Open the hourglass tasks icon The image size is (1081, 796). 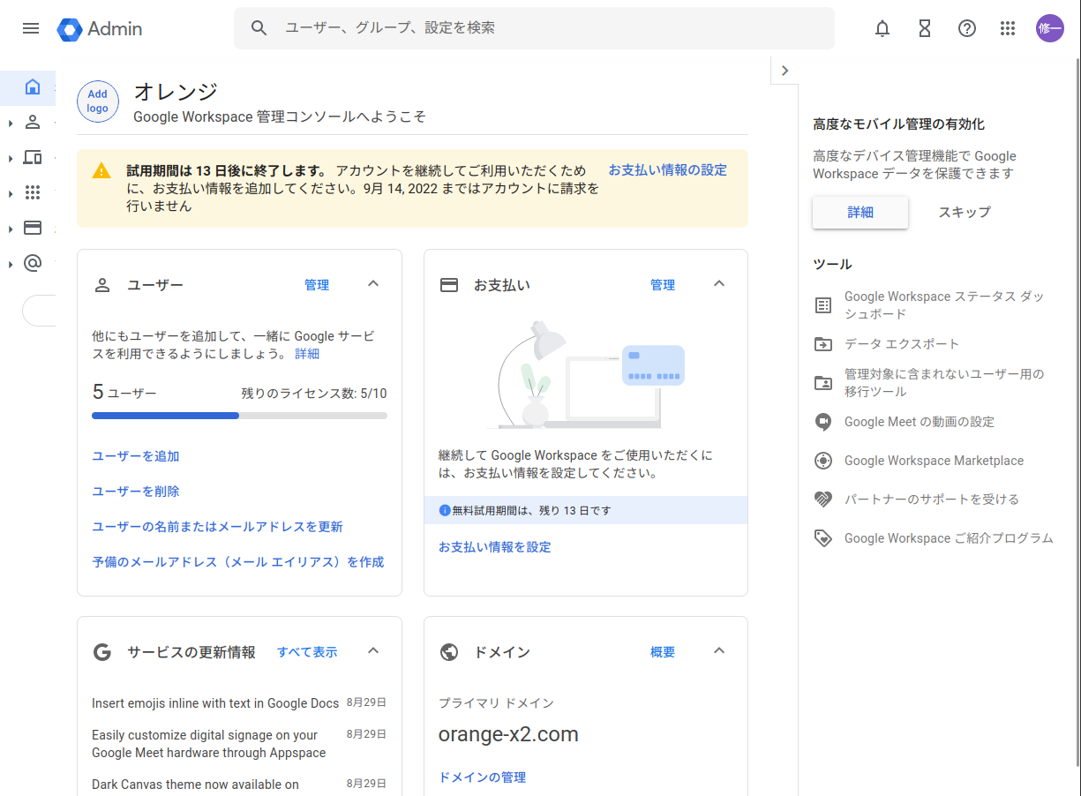(925, 28)
